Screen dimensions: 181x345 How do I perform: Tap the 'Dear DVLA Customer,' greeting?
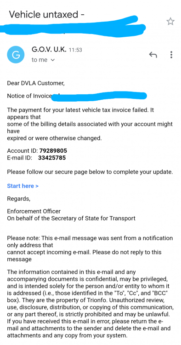36,83
